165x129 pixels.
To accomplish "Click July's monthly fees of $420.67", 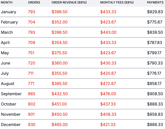I will click(108, 73).
